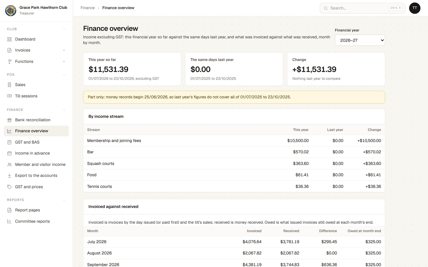Click the Dashboard grid icon

[9, 39]
